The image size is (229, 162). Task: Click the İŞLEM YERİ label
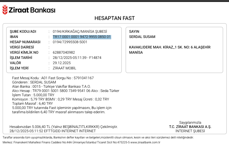click(19, 68)
